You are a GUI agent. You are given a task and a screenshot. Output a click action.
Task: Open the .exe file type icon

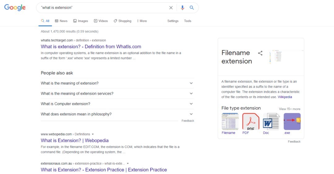[292, 121]
